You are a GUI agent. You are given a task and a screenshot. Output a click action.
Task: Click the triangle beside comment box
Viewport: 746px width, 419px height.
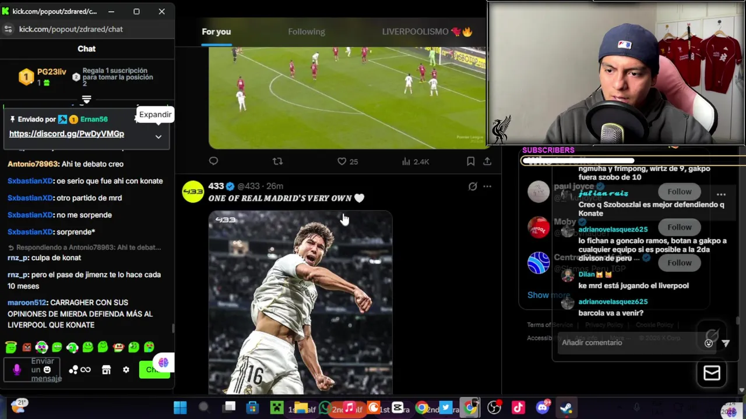point(726,343)
